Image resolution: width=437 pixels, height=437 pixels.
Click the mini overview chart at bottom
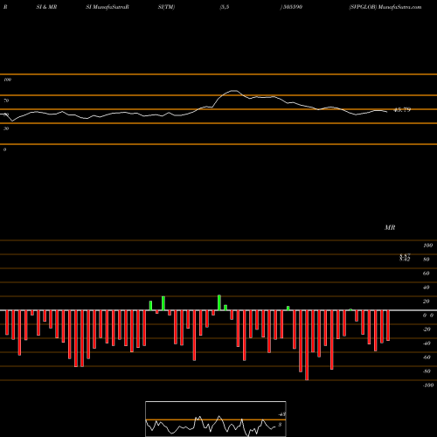[216, 419]
